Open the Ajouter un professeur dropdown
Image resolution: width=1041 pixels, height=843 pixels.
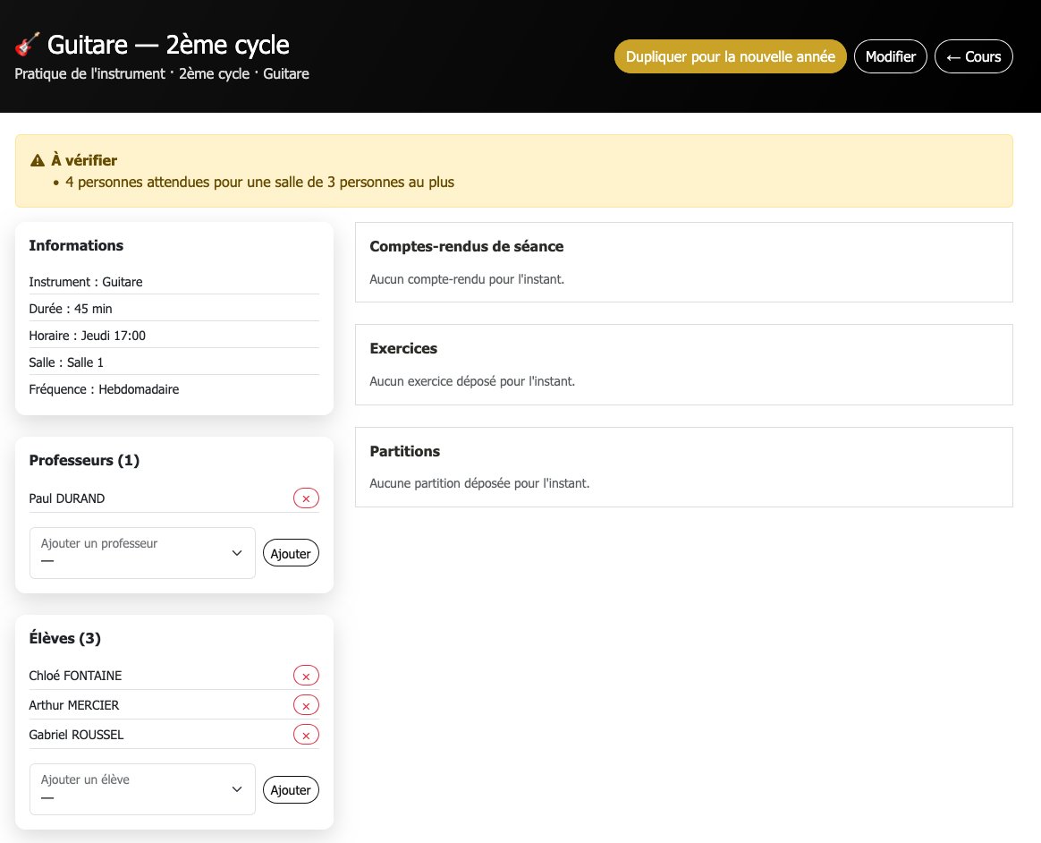tap(142, 553)
